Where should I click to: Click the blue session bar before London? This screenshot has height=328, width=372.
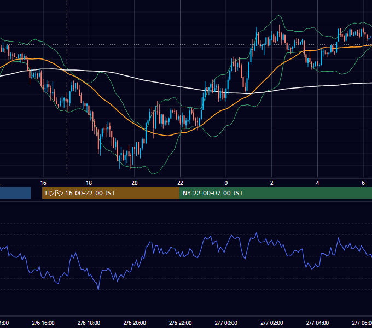15,193
